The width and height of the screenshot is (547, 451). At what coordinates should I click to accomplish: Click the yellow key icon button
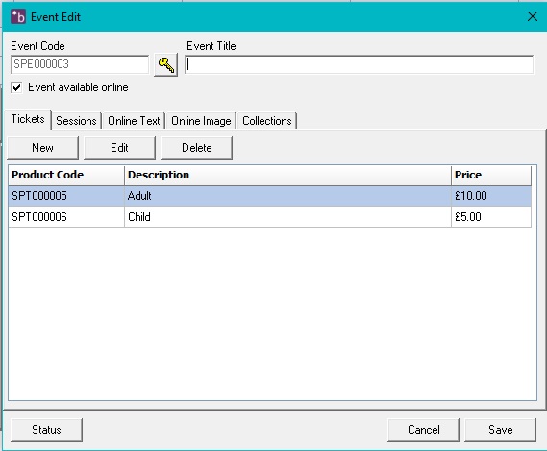(x=165, y=65)
